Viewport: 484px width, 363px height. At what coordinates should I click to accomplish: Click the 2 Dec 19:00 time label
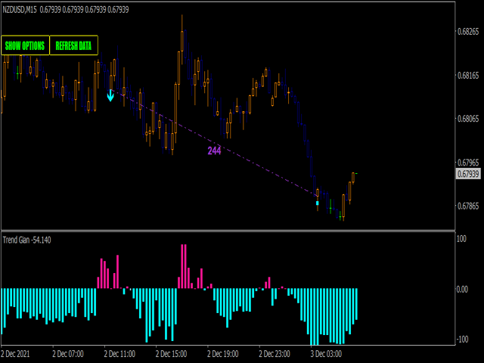point(222,354)
